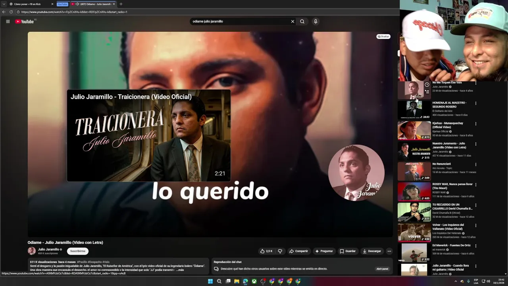Open 'Kjarkas - Munasquechay' video thumbnail
The image size is (508, 286).
414,130
